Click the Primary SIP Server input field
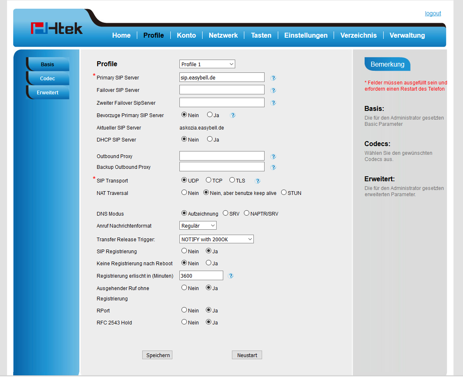The height and width of the screenshot is (377, 463). pos(222,77)
